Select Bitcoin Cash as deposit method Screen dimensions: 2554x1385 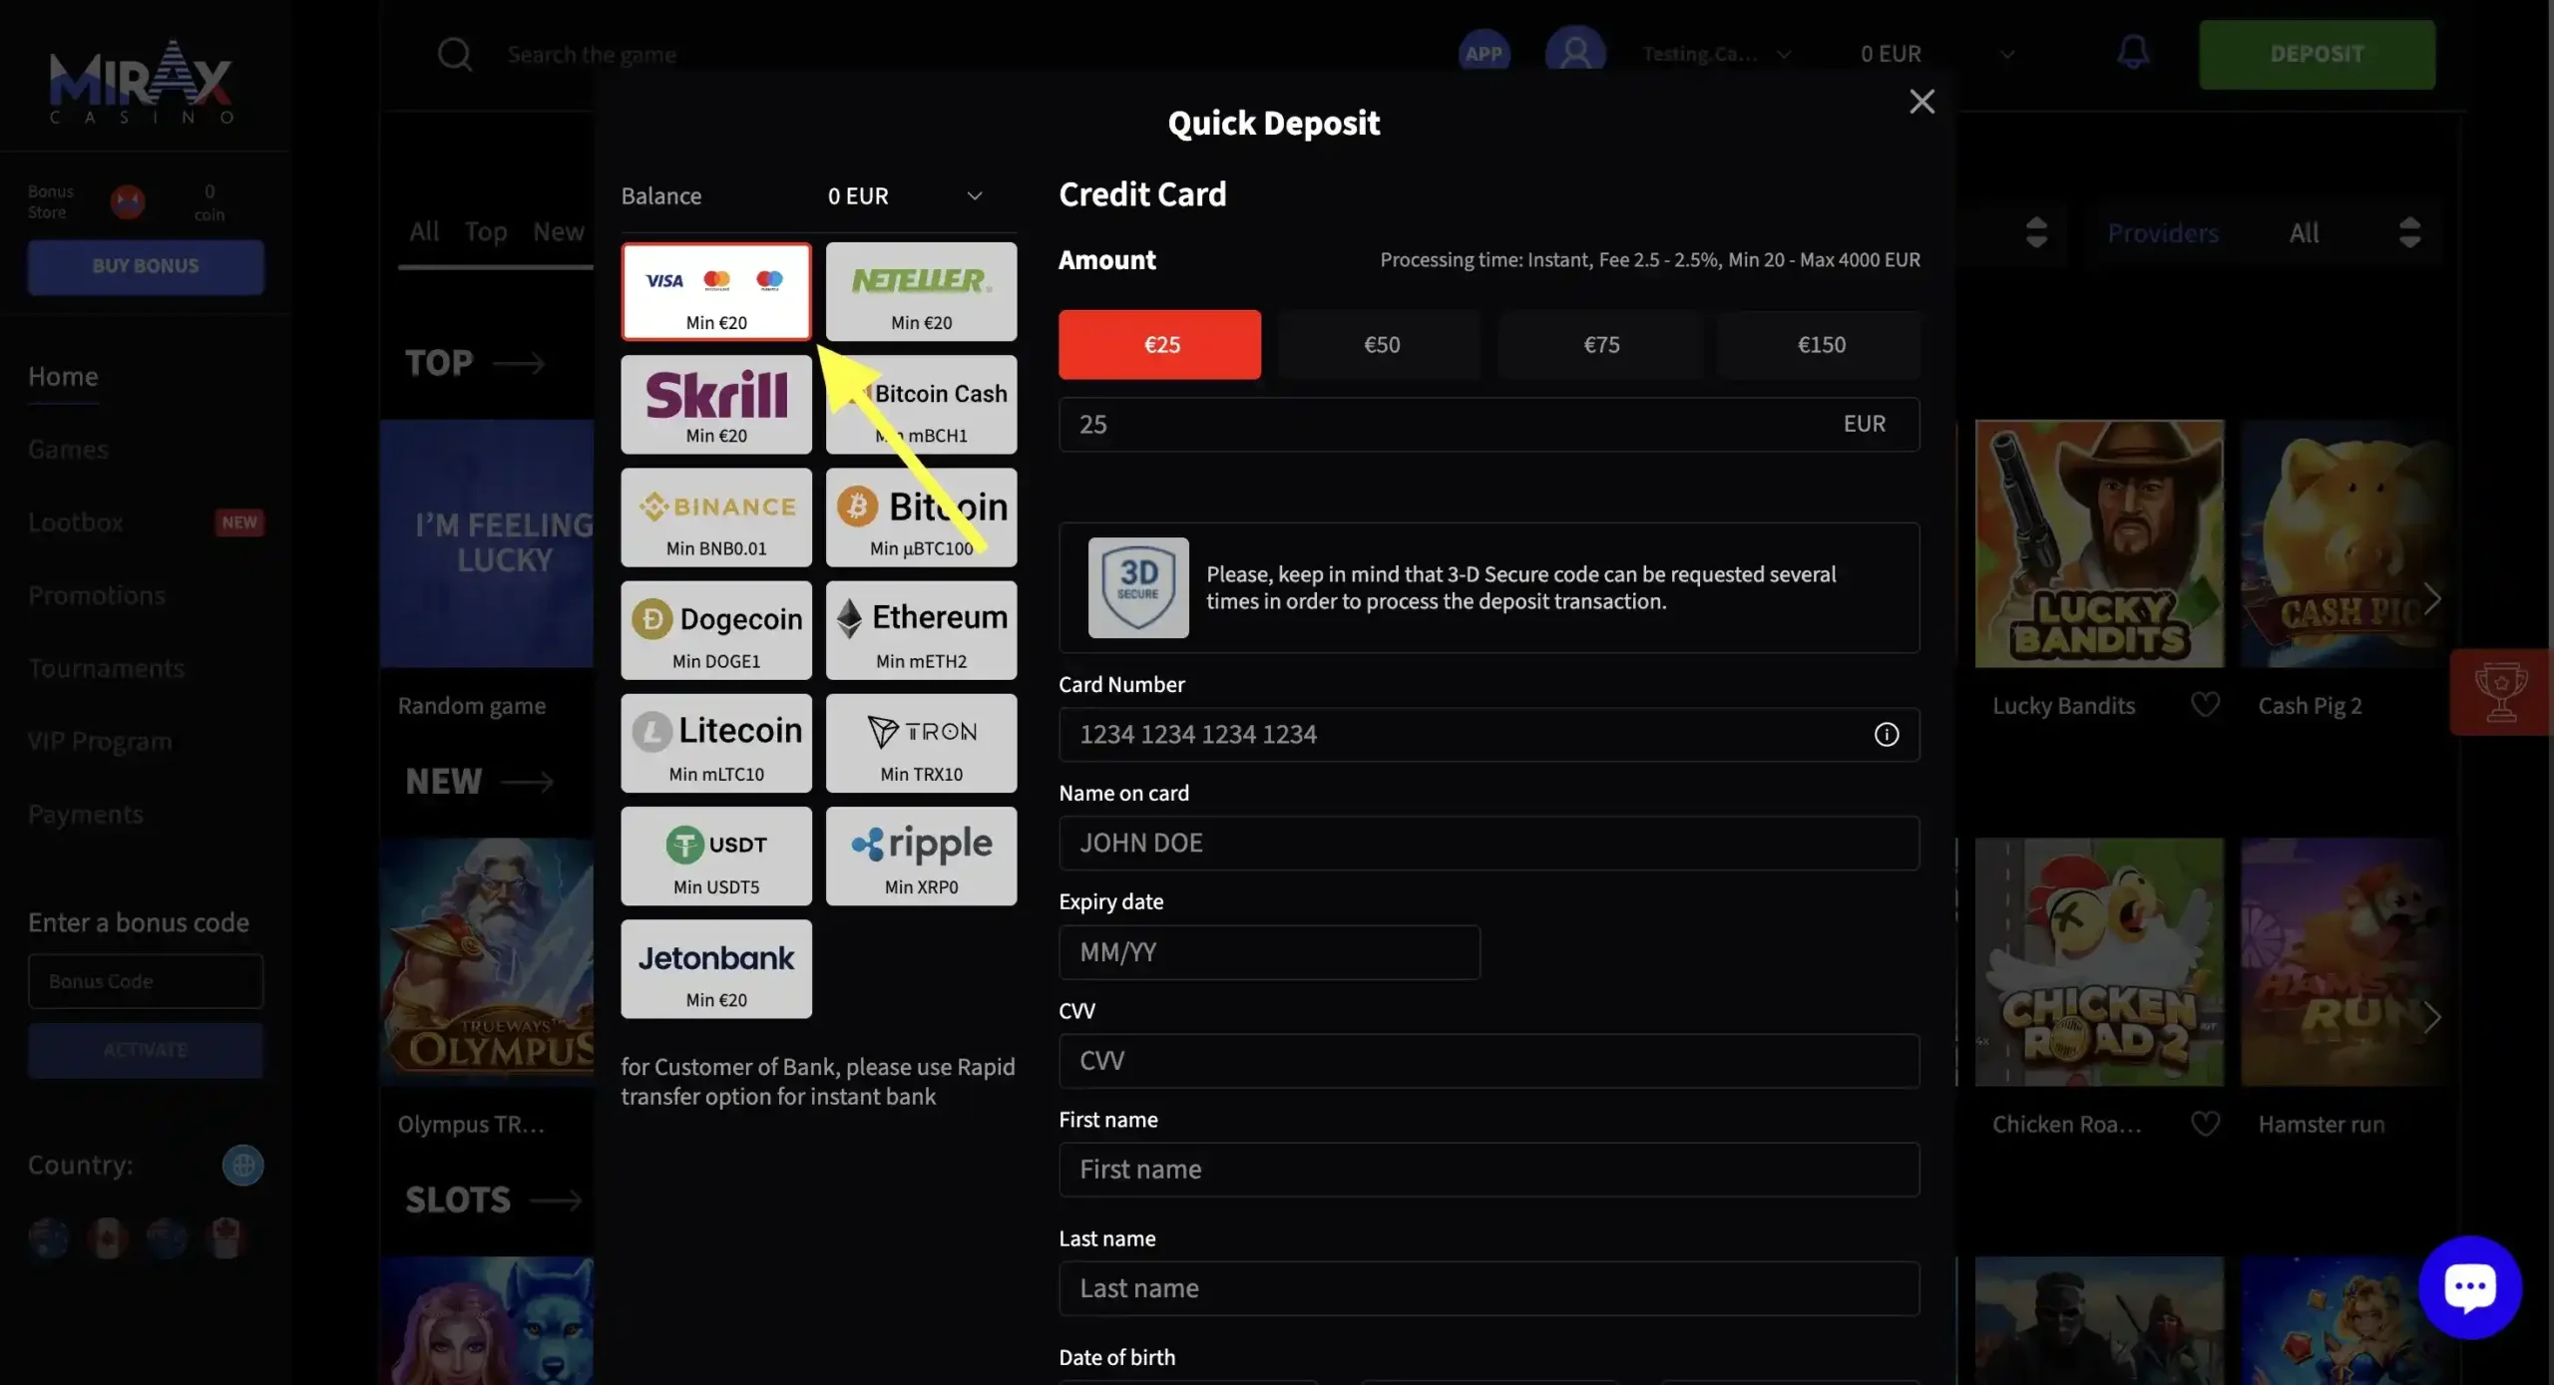pos(921,405)
